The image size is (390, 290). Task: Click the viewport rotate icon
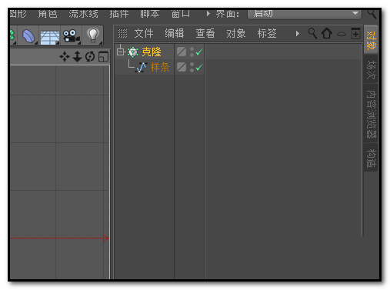coord(90,57)
